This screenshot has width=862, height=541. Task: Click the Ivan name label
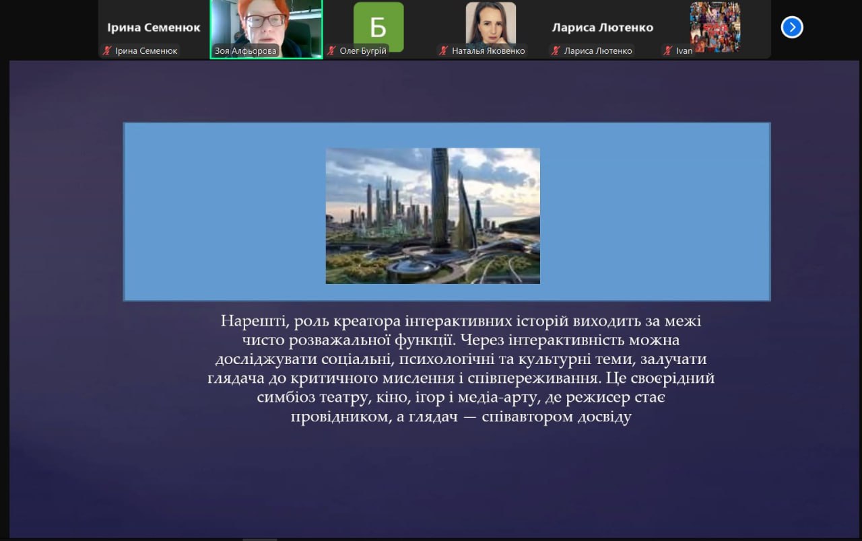coord(684,51)
